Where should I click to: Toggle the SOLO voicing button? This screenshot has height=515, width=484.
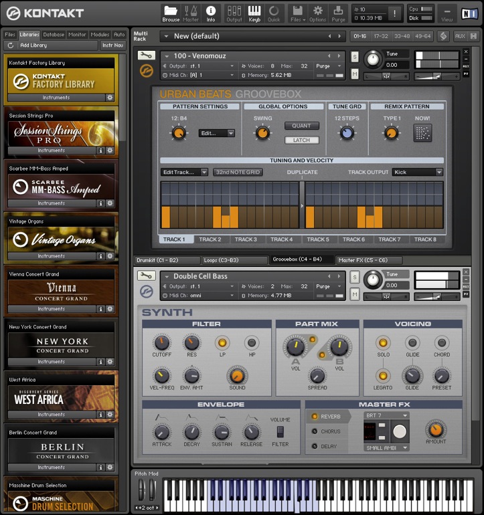383,343
